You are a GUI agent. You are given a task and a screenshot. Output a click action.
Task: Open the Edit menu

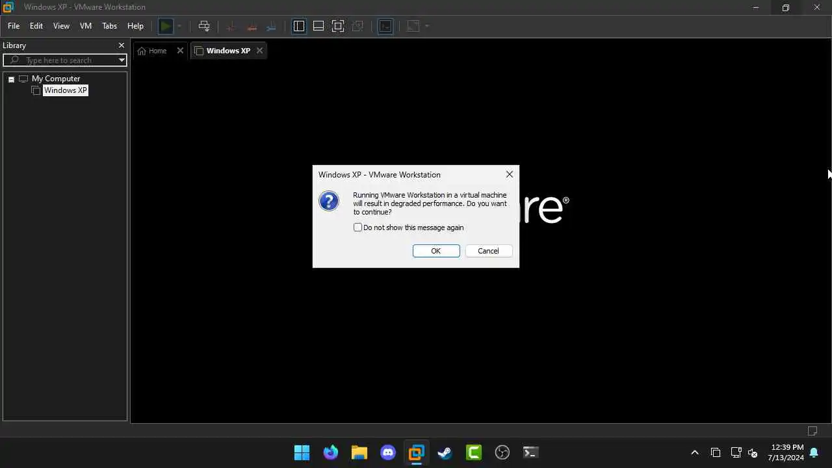(x=36, y=26)
